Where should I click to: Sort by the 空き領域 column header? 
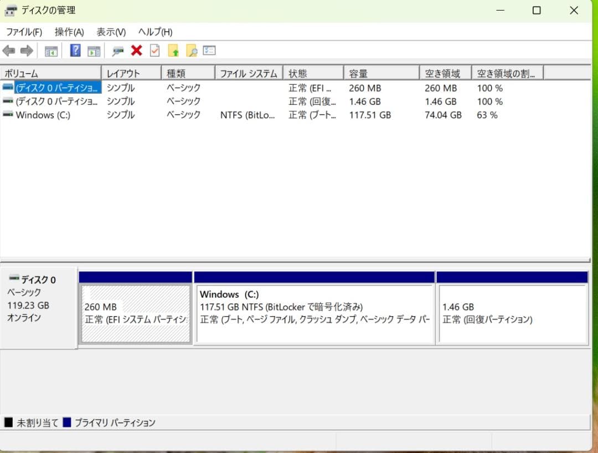(446, 73)
